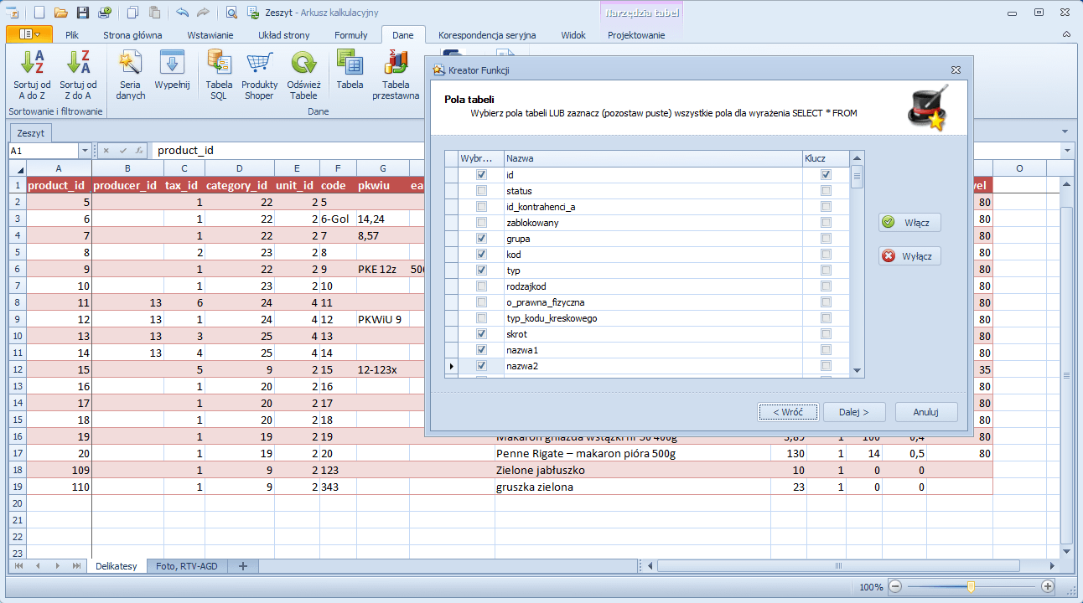Open the cell name box dropdown
The height and width of the screenshot is (603, 1083).
click(84, 151)
